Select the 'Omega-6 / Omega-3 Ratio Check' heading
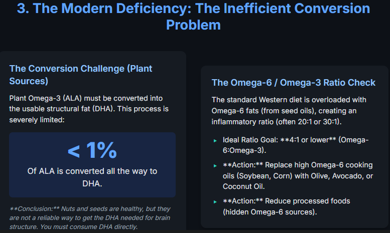 (294, 83)
